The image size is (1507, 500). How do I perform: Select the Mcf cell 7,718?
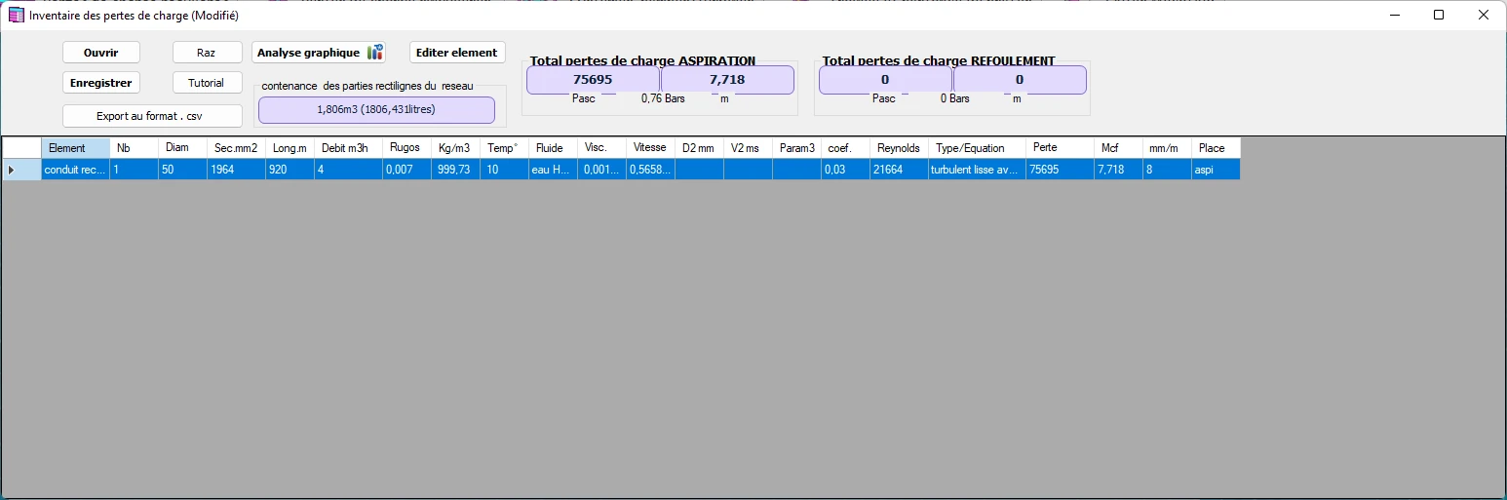[1118, 170]
